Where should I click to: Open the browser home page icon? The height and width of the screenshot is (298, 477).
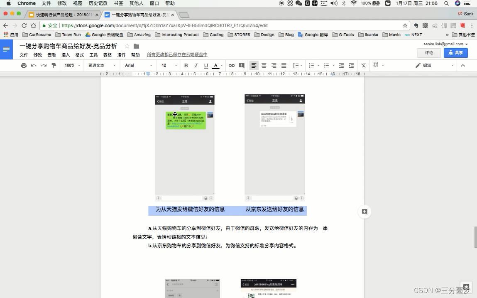click(x=34, y=25)
